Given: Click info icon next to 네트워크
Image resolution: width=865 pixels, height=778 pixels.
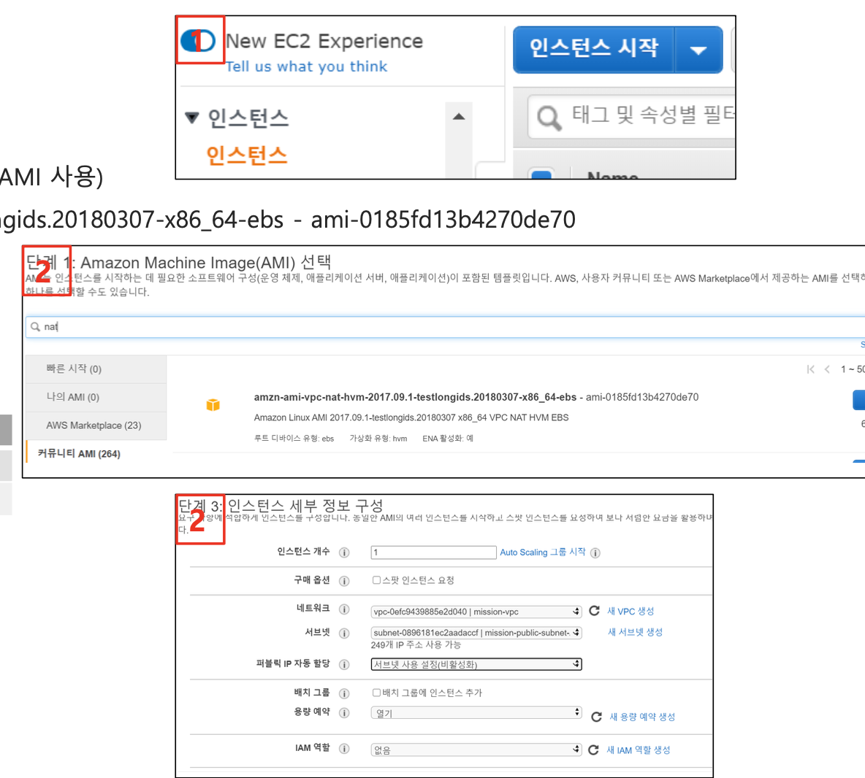Looking at the screenshot, I should click(344, 609).
